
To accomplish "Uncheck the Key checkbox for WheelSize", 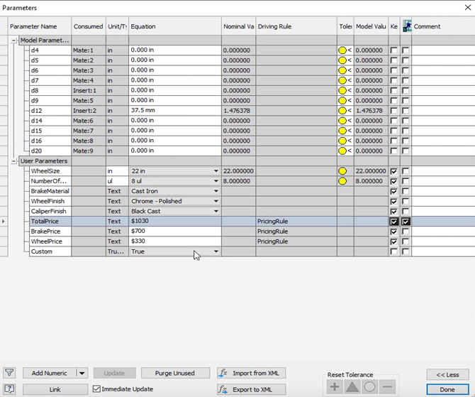I will (393, 171).
